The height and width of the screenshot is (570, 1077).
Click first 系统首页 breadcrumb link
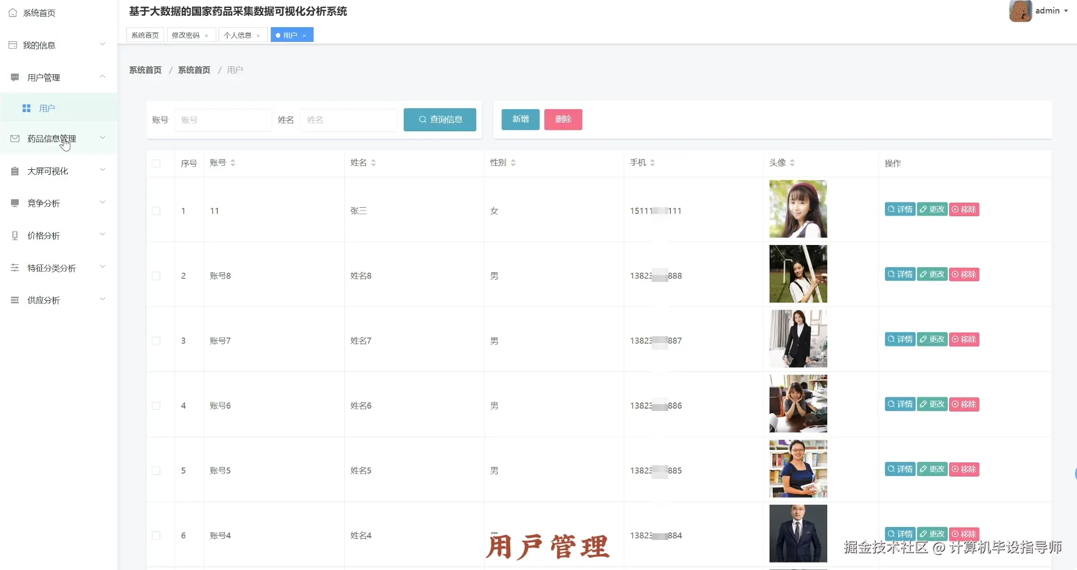tap(145, 70)
